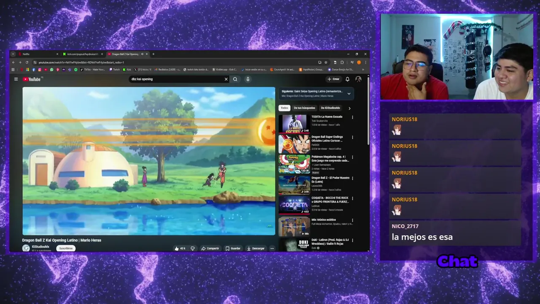The image size is (540, 304).
Task: Open the Pokémon Megalocke cap. 4 thumbnail
Action: tap(294, 164)
